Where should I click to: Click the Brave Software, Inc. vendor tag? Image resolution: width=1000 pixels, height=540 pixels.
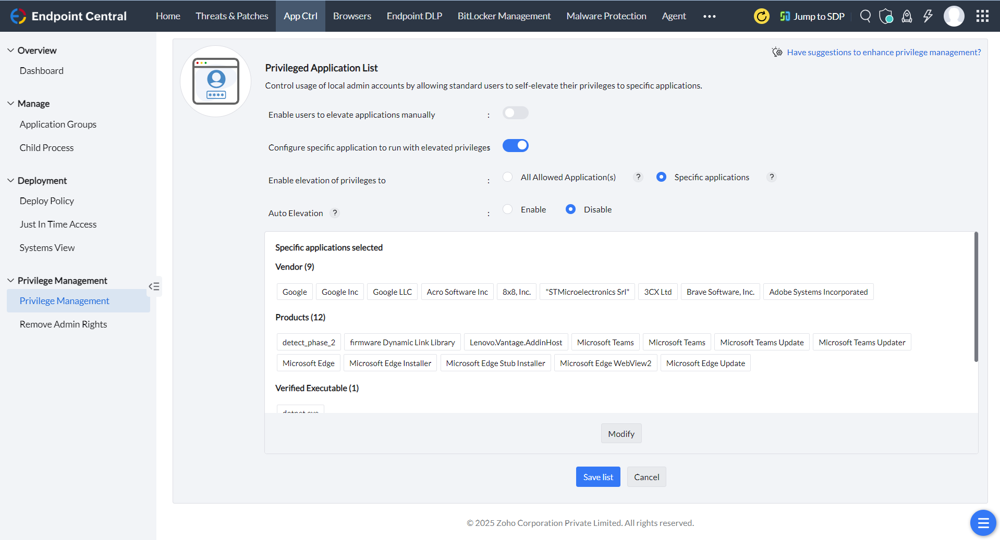721,292
